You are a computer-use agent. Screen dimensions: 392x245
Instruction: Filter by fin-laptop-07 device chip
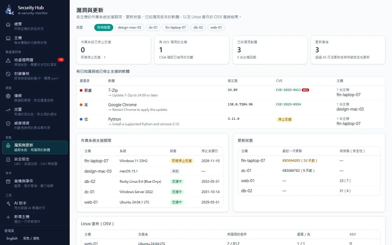pyautogui.click(x=175, y=27)
